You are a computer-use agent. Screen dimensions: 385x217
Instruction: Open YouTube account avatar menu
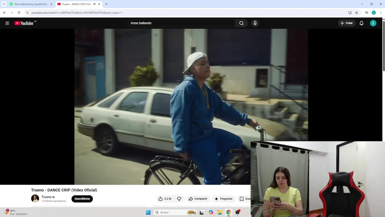coord(373,23)
